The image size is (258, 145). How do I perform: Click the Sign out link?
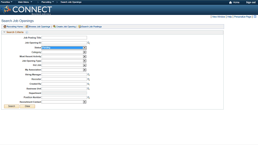[x=251, y=2]
